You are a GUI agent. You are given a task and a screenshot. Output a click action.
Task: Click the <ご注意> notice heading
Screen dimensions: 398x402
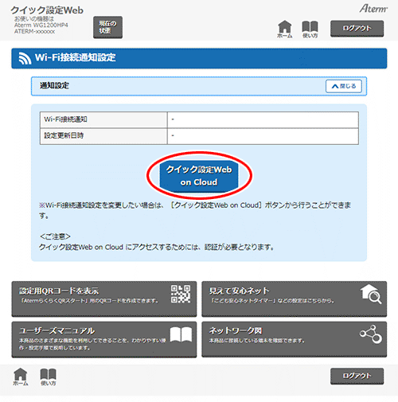pyautogui.click(x=55, y=236)
